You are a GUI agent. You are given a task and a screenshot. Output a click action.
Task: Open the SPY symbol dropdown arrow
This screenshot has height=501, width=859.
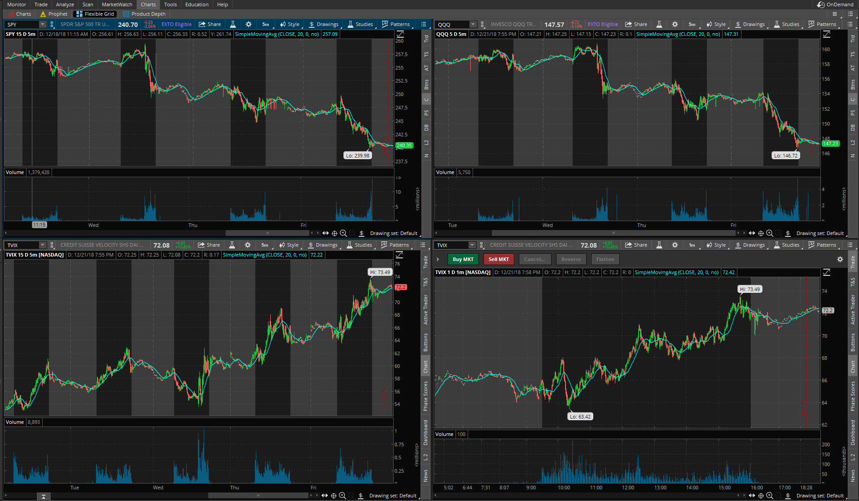[43, 25]
